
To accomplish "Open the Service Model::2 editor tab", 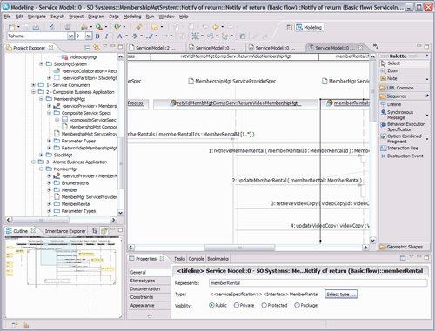I will (156, 48).
